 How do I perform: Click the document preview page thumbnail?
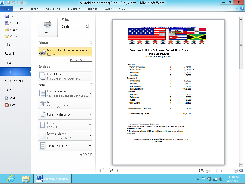pyautogui.click(x=169, y=92)
